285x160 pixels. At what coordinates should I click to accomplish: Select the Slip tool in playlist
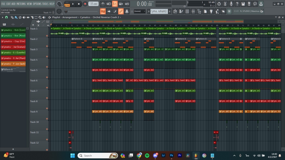pyautogui.click(x=28, y=17)
